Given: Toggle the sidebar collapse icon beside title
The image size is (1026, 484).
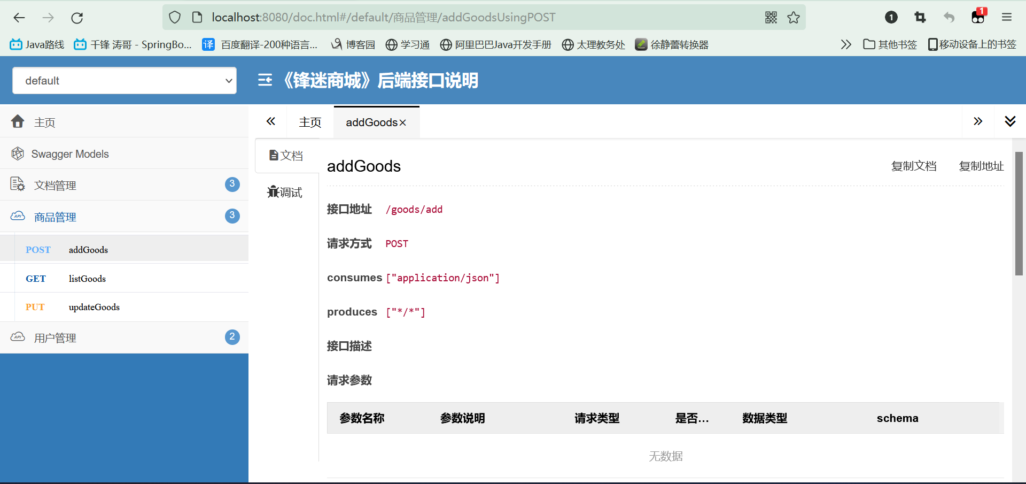Looking at the screenshot, I should 265,80.
